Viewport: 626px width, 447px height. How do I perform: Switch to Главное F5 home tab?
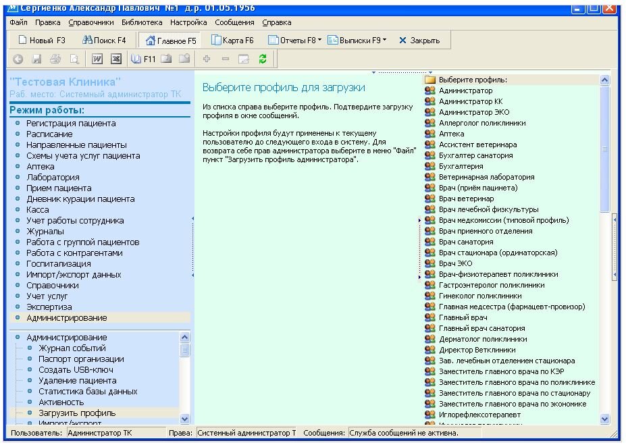coord(171,41)
